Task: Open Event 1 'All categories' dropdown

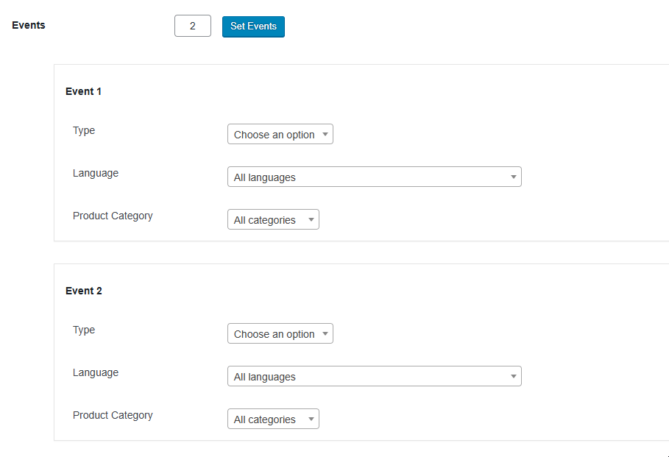Action: (x=273, y=220)
